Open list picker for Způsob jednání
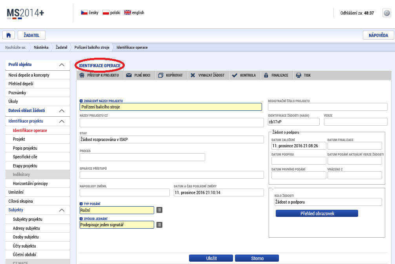The height and width of the screenshot is (264, 395). 159,225
